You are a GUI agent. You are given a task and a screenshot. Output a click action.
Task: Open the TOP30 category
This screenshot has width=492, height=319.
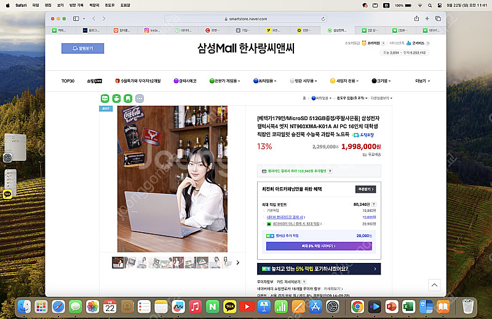coord(68,81)
